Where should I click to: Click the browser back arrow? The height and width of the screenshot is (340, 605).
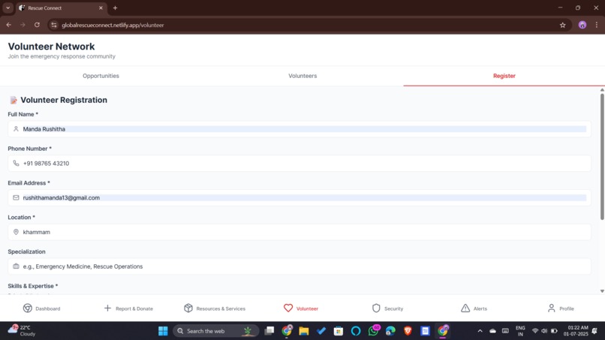9,25
